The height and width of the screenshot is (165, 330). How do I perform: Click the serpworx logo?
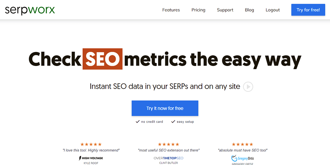(x=29, y=10)
